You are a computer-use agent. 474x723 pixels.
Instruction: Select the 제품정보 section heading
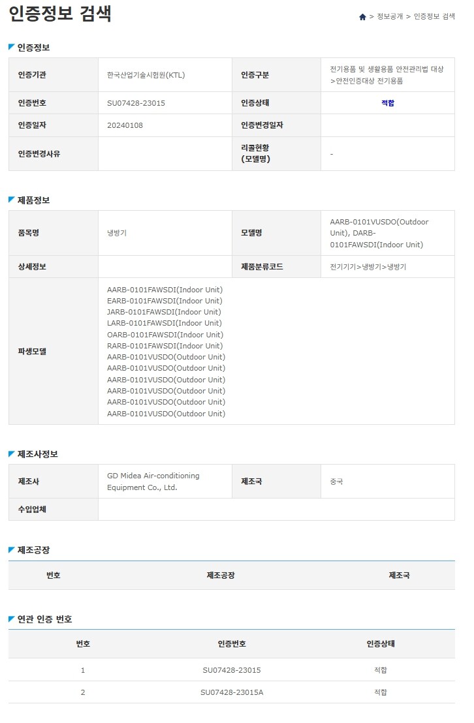click(x=33, y=200)
